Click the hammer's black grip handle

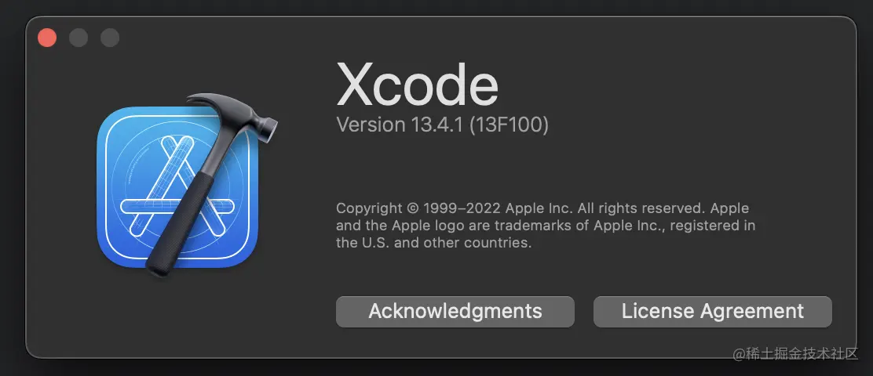tap(178, 223)
